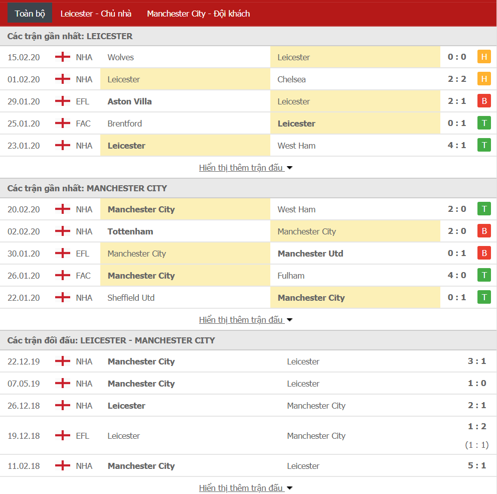Click the 4 : 1 score on 23.01.20 row
This screenshot has width=497, height=494.
pos(457,145)
